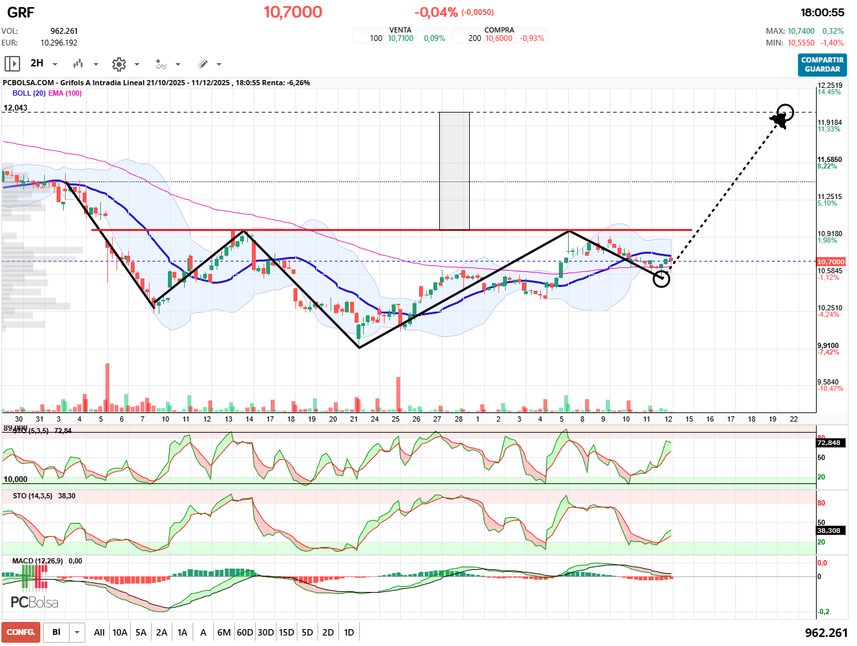The image size is (857, 646).
Task: Click the PCBolsa logo watermark
Action: 34,602
